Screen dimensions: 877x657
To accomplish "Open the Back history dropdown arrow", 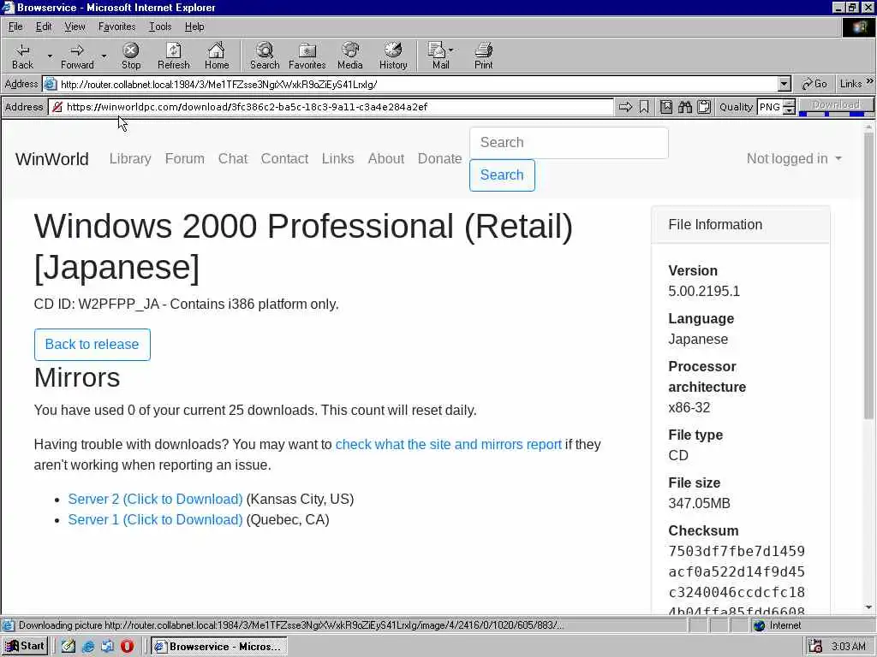I will point(49,56).
